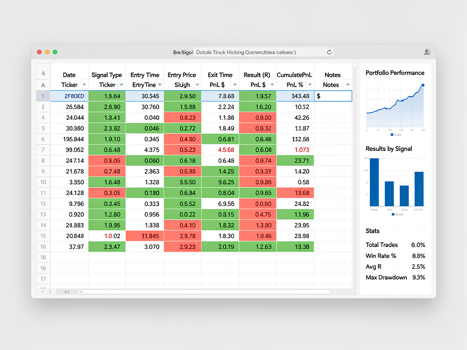This screenshot has width=467, height=350.
Task: Refresh the page using the reload icon
Action: (329, 52)
